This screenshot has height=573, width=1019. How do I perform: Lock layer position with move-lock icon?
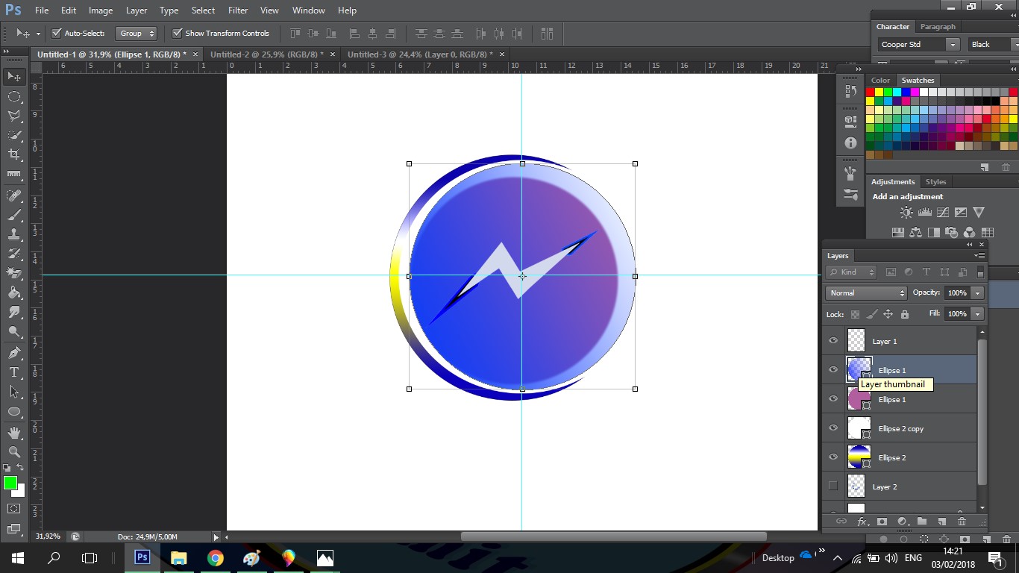(888, 314)
